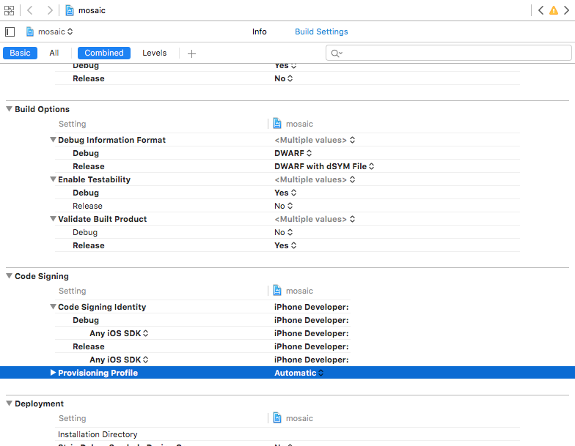Click the yellow warning triangle icon
This screenshot has height=446, width=575.
[x=553, y=10]
